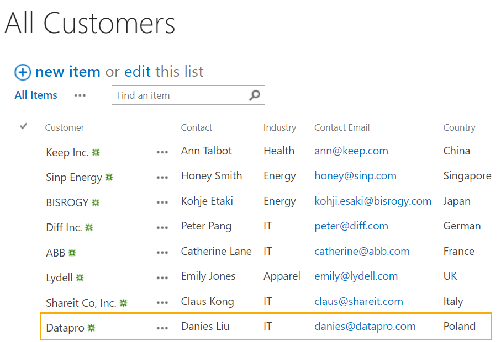The width and height of the screenshot is (501, 342).
Task: Click contact name Kohje Etaki
Action: point(207,201)
